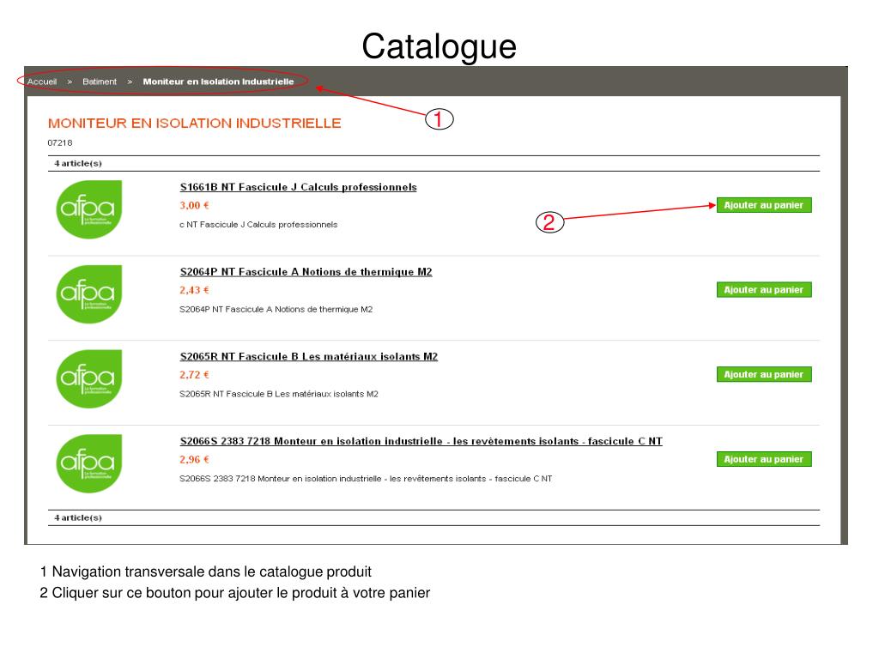Add S2064P Fascicule A to the panier
Screen dimensions: 879x659
click(763, 290)
